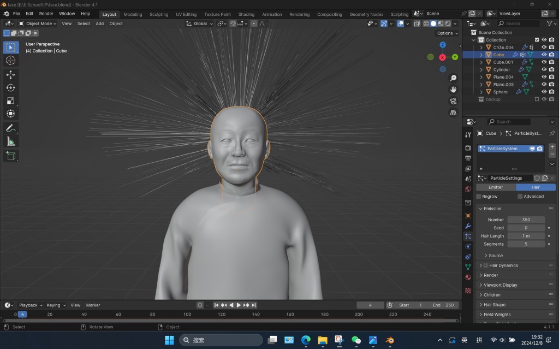This screenshot has height=349, width=559.
Task: Hide Cylinder object using eye icon
Action: point(544,69)
